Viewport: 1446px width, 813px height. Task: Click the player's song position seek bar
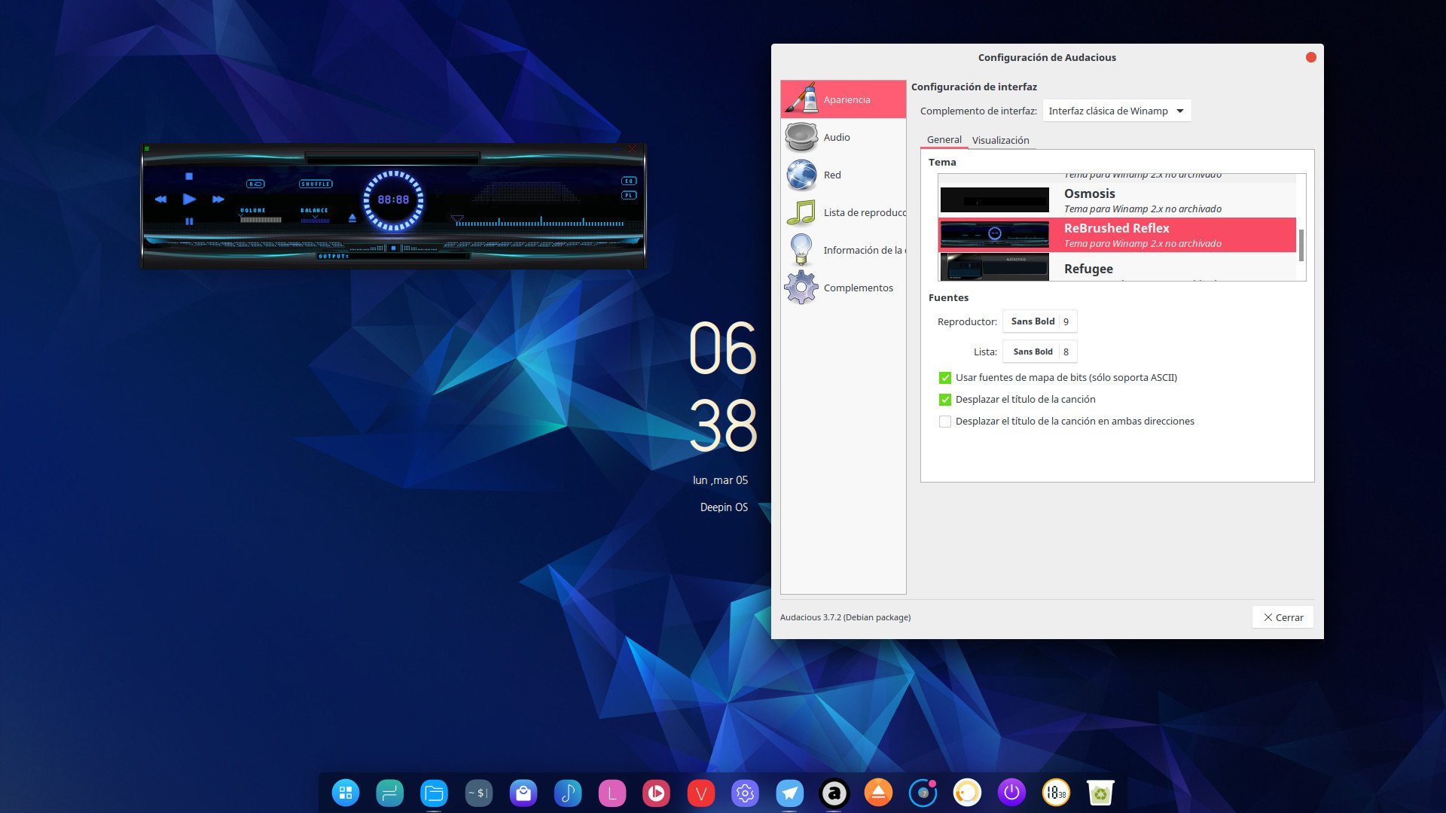[538, 223]
